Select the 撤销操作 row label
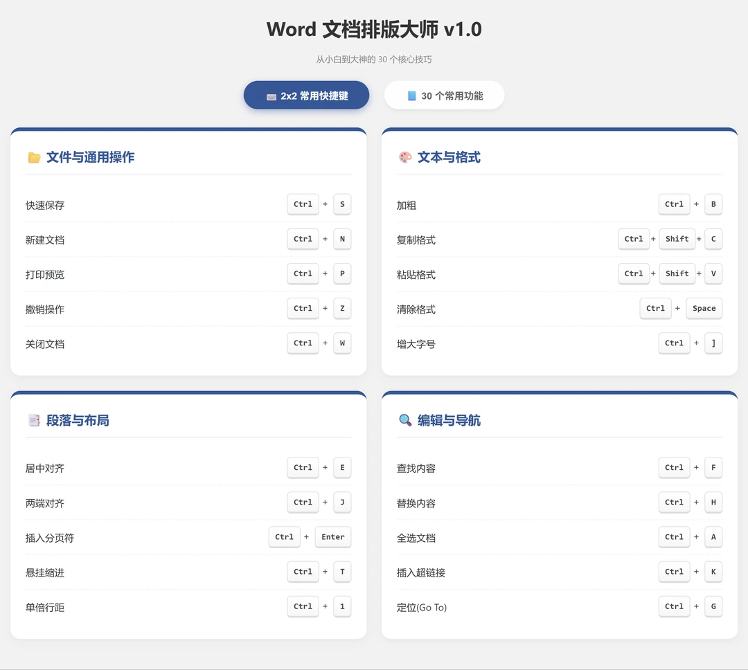This screenshot has width=748, height=670. (45, 309)
